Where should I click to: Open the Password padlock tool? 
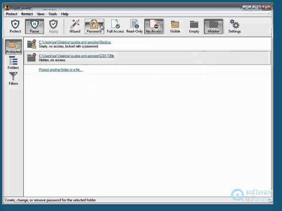click(94, 26)
